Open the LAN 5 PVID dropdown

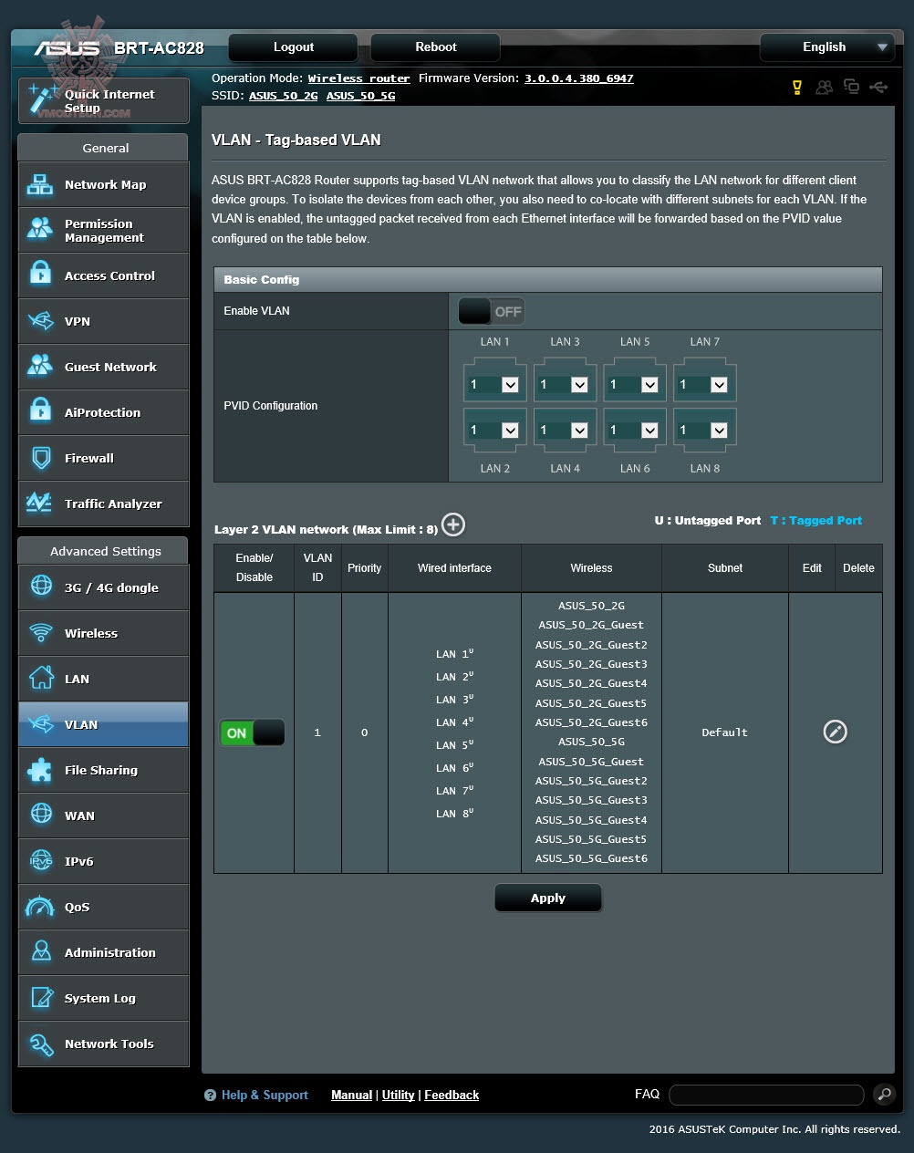click(634, 384)
